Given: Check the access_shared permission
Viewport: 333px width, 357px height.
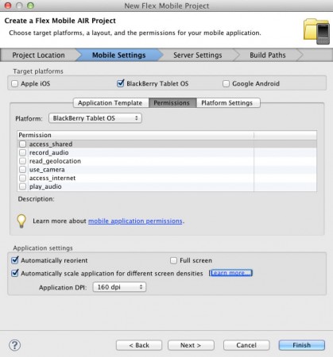Looking at the screenshot, I should tap(23, 144).
